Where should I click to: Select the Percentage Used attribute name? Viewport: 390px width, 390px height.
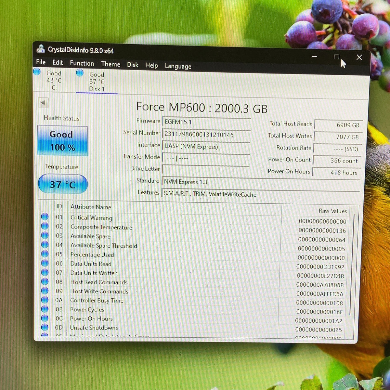[92, 254]
